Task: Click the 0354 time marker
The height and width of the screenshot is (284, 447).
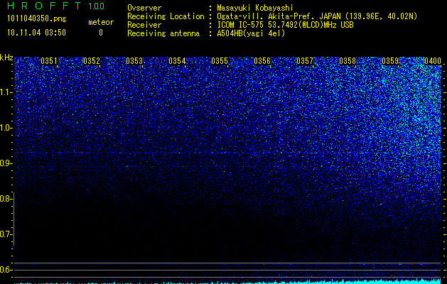Action: pyautogui.click(x=177, y=61)
